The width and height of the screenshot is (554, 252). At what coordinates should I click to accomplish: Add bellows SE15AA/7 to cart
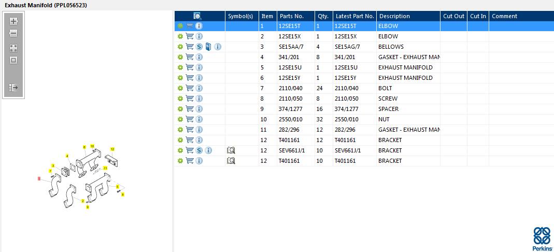coord(190,47)
